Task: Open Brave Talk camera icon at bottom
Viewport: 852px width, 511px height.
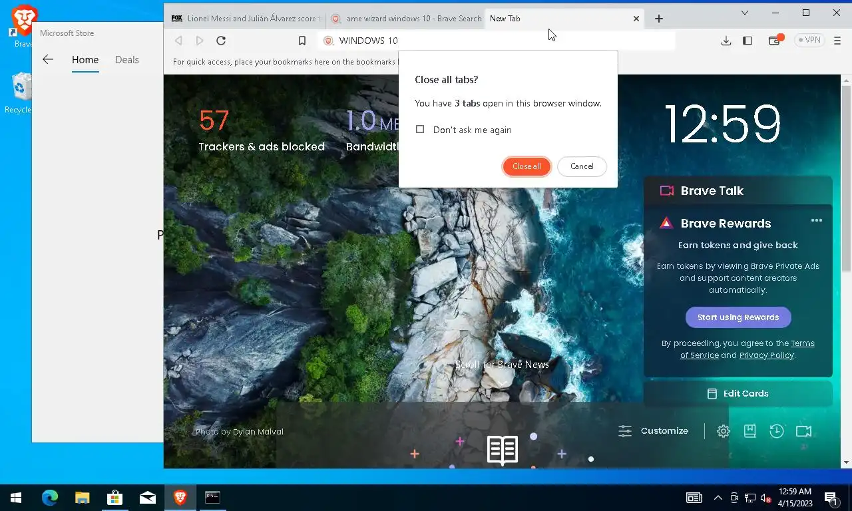Action: (x=803, y=431)
